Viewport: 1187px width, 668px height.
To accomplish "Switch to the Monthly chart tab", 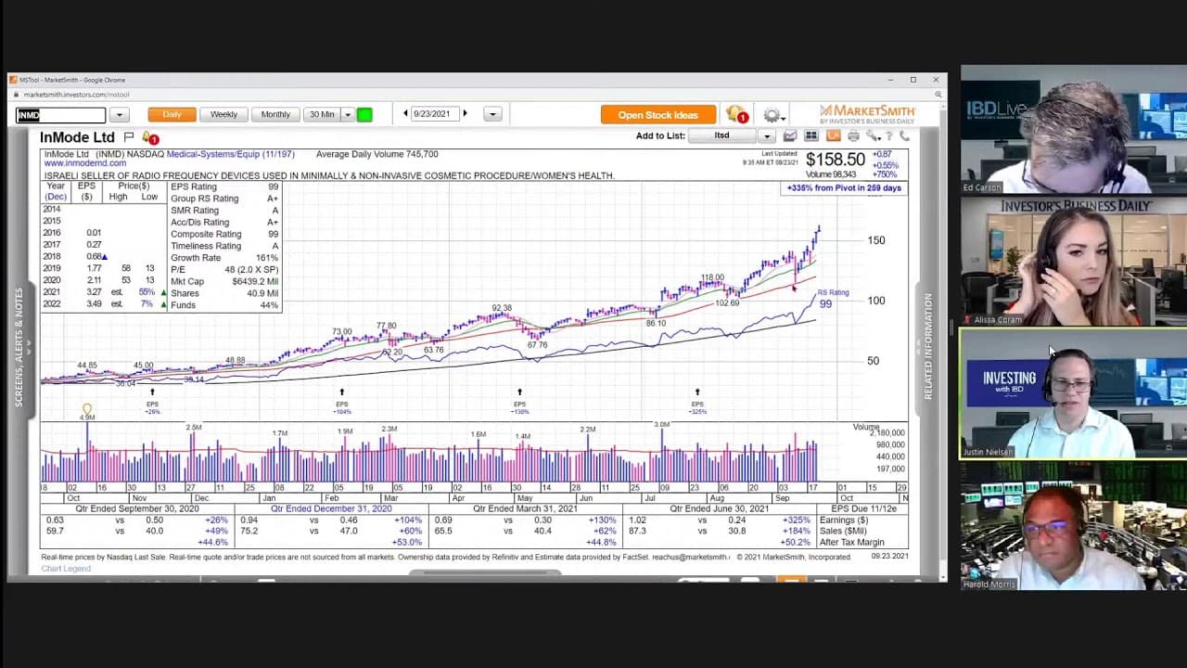I will tap(275, 115).
